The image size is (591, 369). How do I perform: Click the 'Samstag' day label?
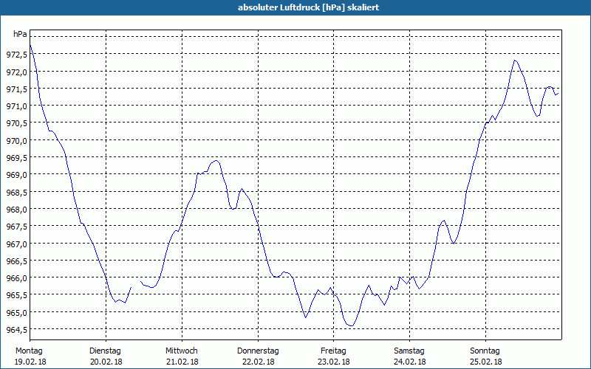point(409,351)
